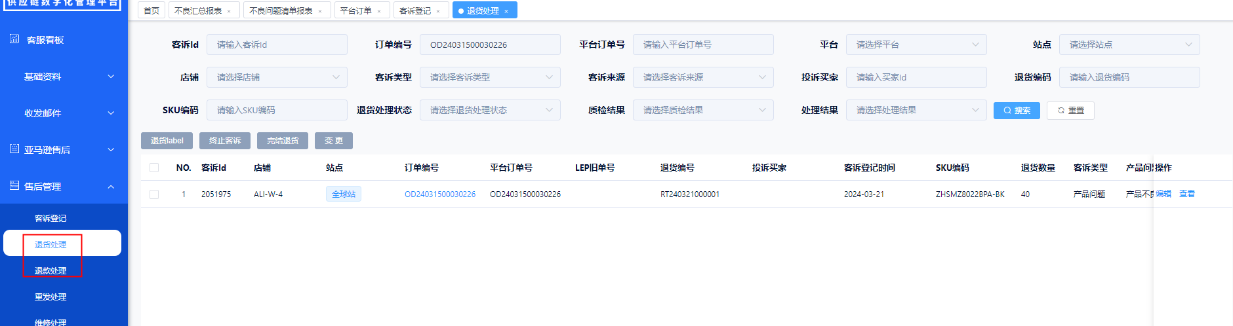
Task: Close the 不良问题清单报表 tab
Action: pyautogui.click(x=320, y=11)
